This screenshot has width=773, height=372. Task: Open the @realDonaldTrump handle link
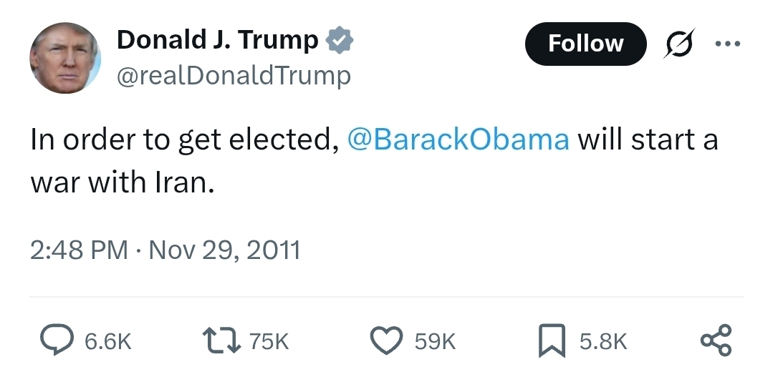[x=234, y=74]
